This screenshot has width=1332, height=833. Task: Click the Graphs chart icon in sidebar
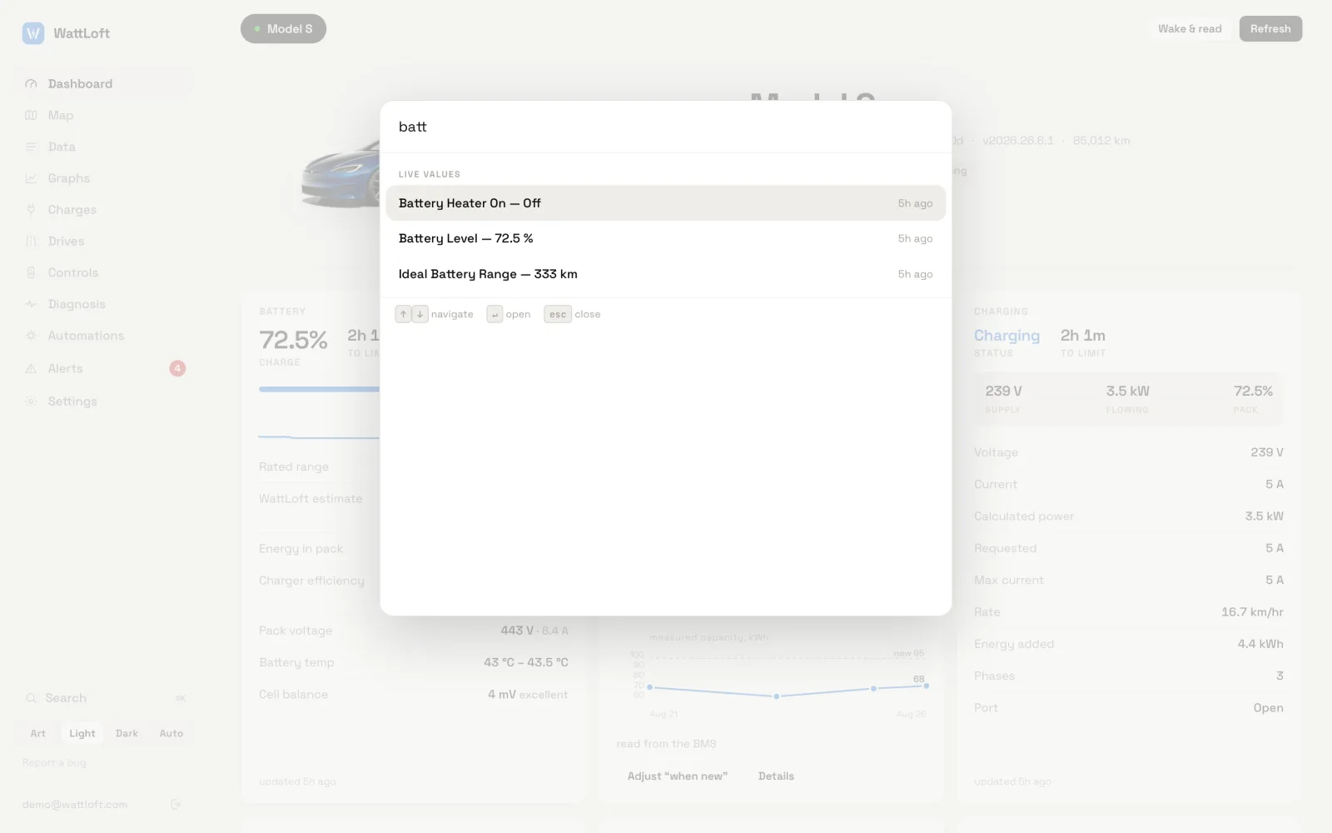[x=31, y=178]
